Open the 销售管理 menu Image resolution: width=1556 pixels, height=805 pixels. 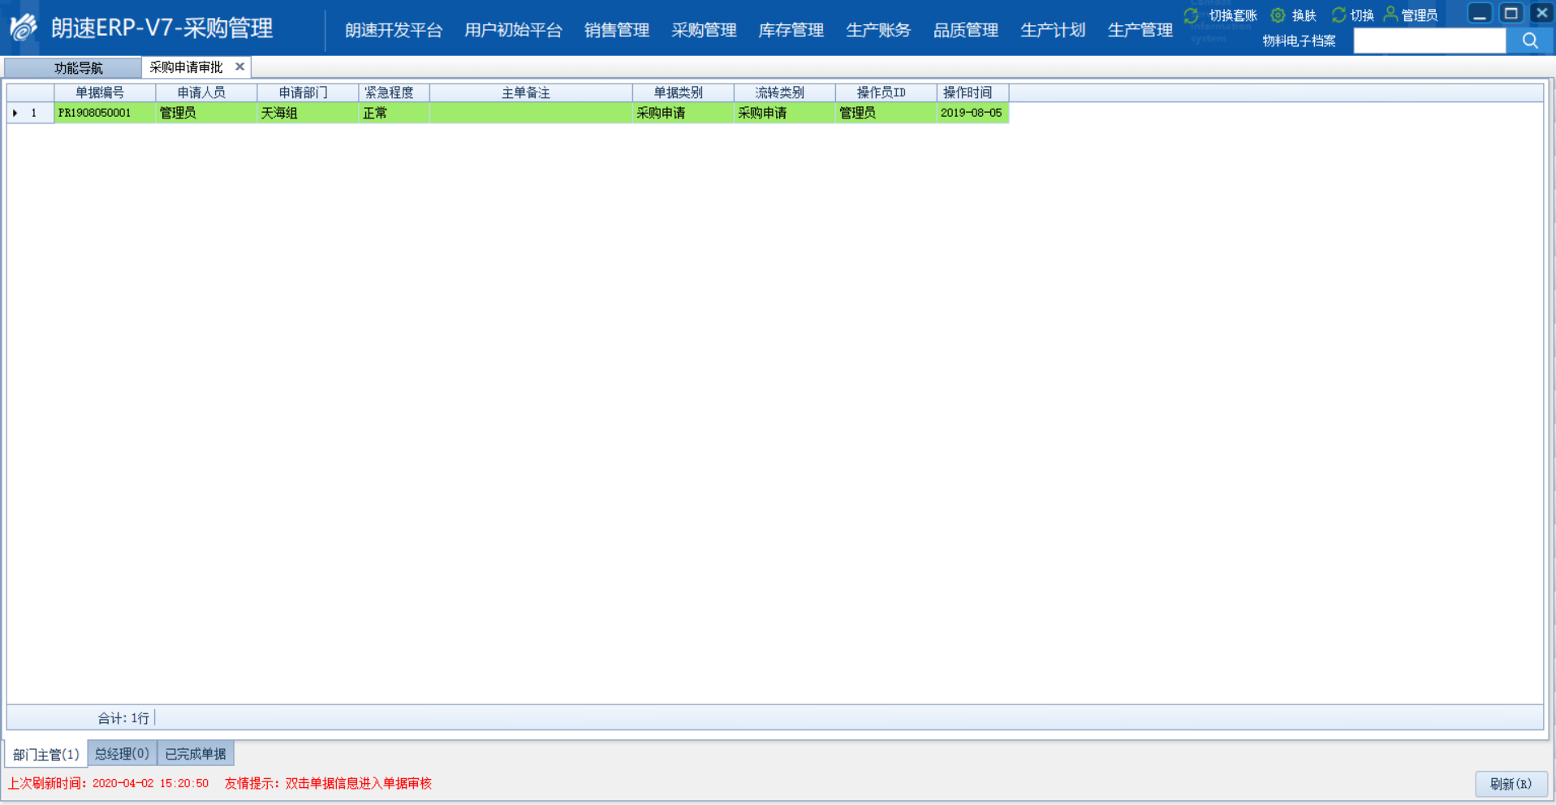click(615, 30)
